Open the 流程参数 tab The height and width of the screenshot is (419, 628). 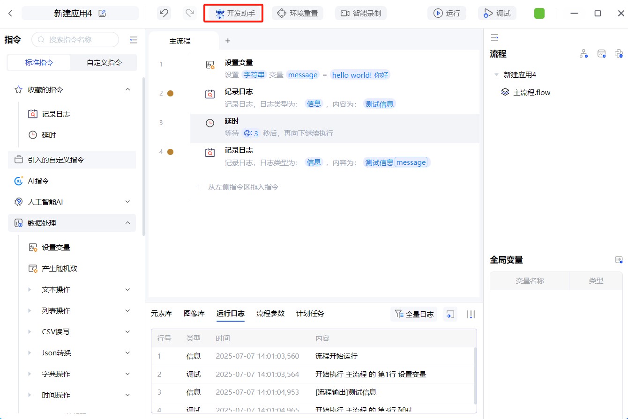click(x=270, y=314)
